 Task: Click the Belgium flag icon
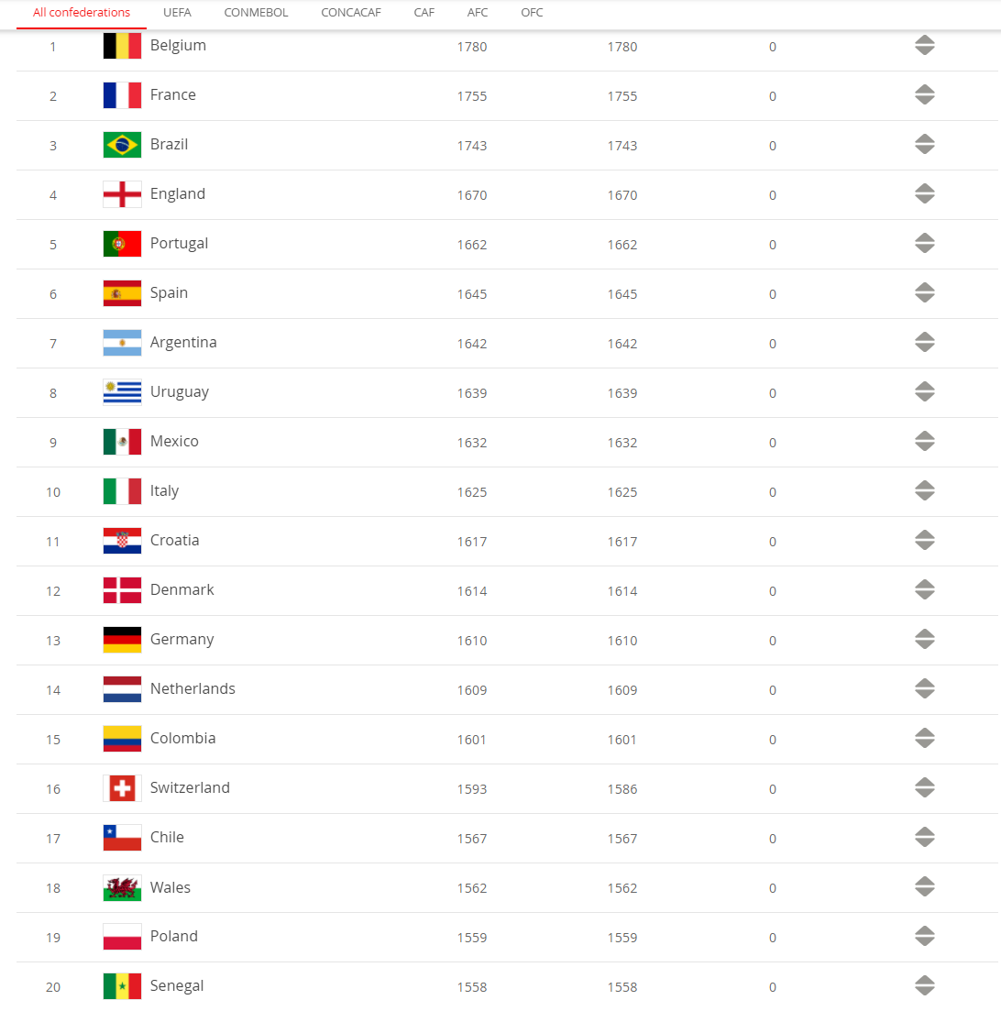point(122,46)
